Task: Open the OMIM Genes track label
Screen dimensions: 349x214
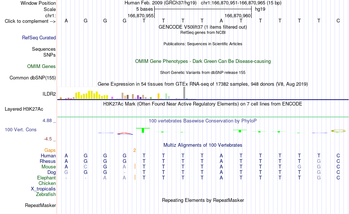Action: coord(41,66)
